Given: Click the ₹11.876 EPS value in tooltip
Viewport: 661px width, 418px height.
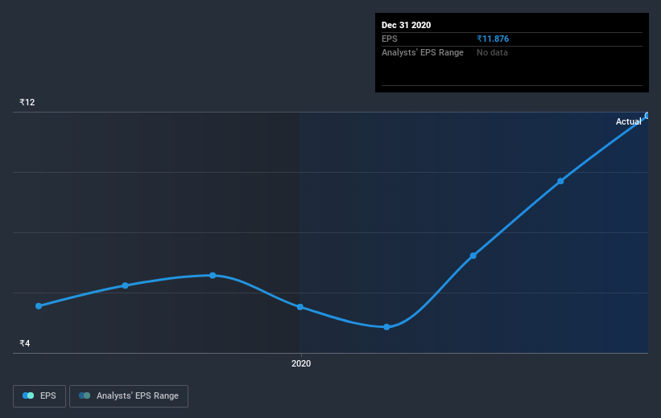Looking at the screenshot, I should [493, 39].
